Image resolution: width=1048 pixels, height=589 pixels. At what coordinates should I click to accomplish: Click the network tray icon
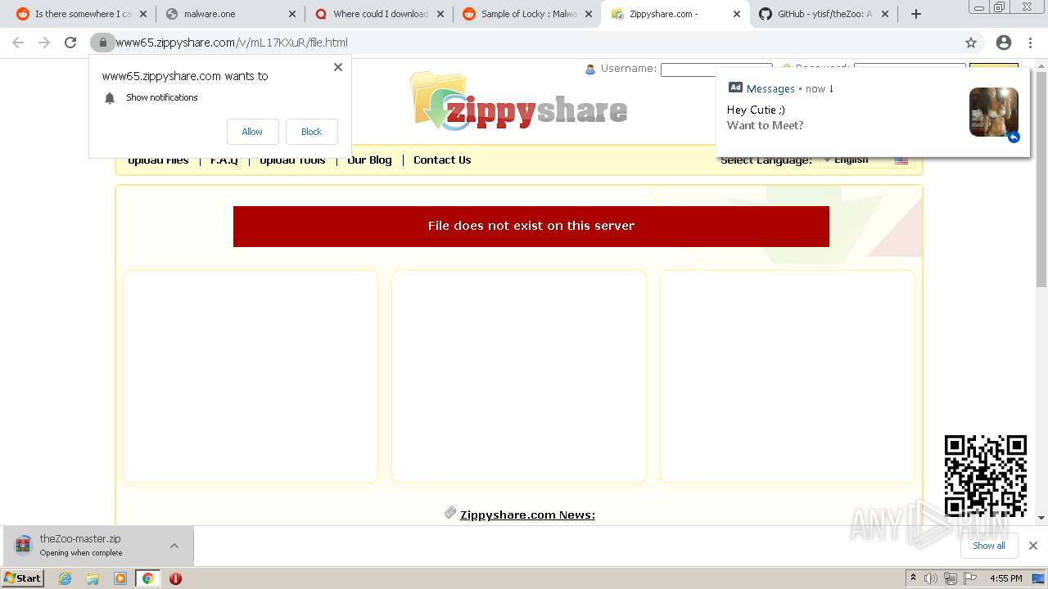tap(951, 578)
